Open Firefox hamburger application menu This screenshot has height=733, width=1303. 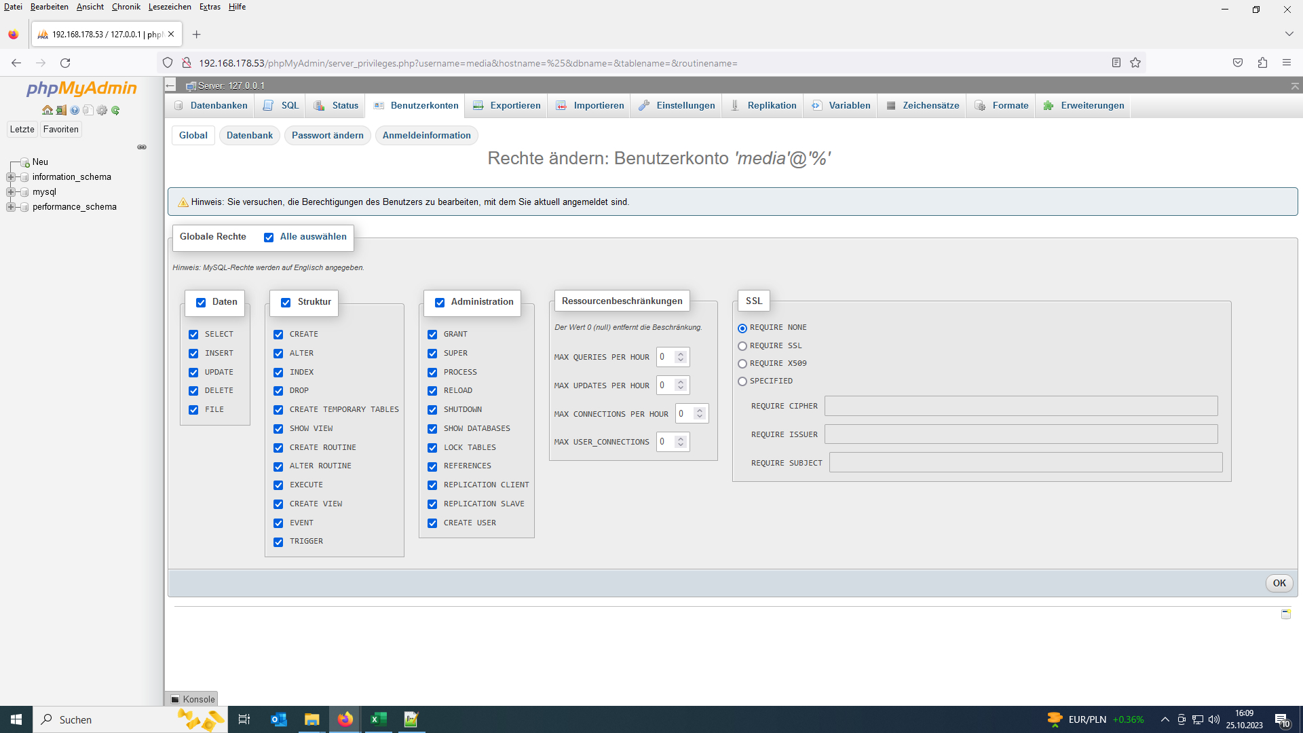click(1287, 62)
